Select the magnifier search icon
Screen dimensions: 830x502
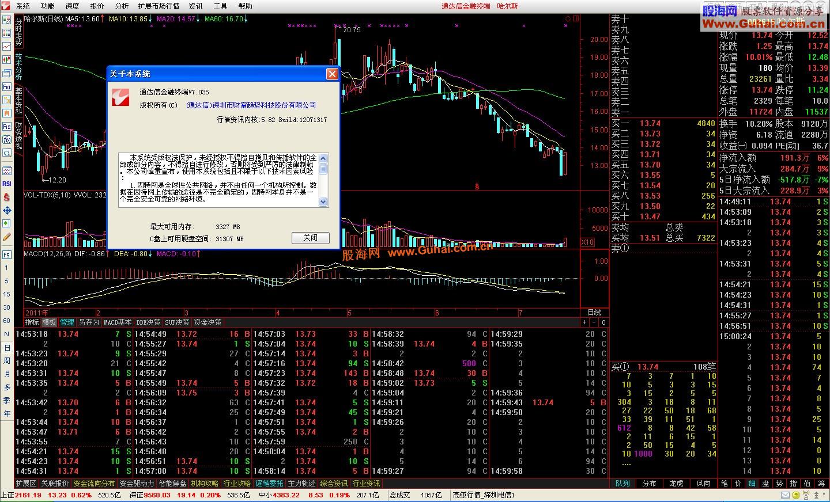click(7, 153)
